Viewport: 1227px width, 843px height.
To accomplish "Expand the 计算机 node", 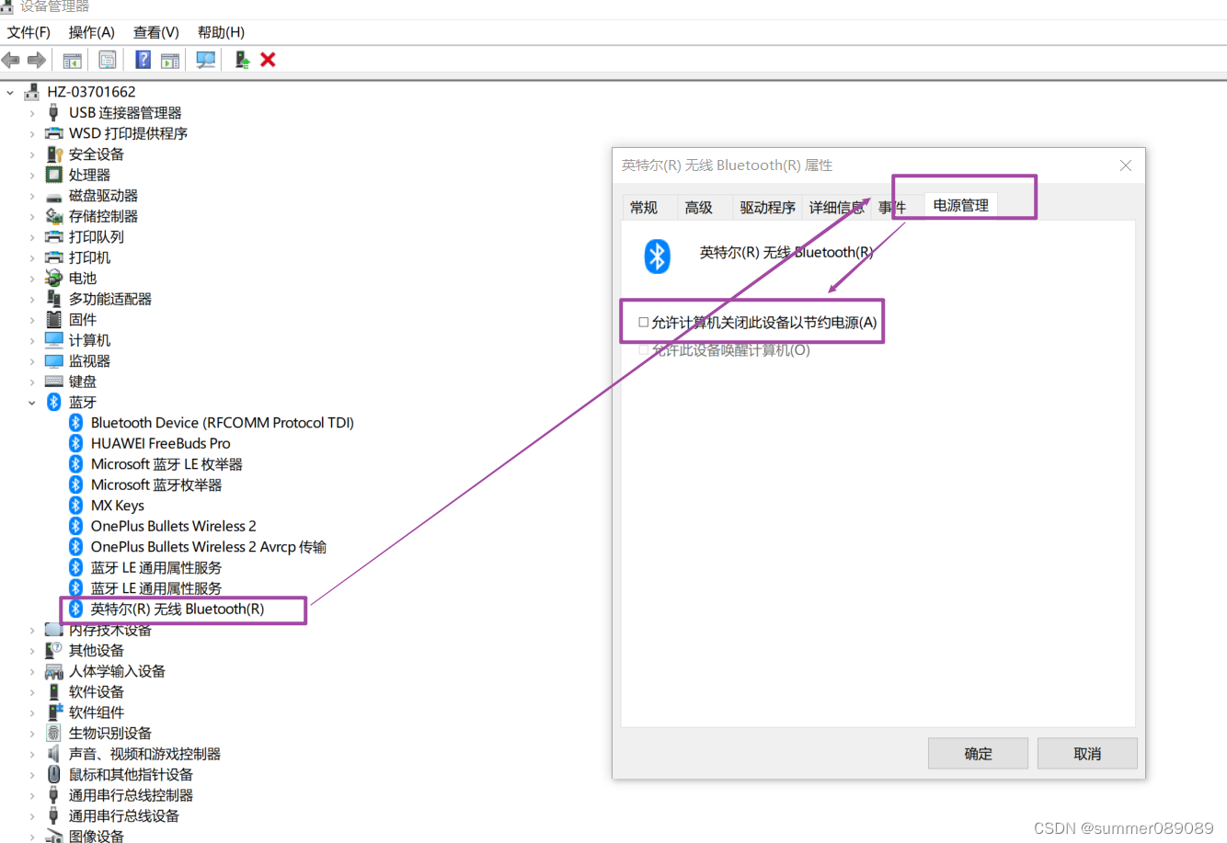I will [x=32, y=340].
